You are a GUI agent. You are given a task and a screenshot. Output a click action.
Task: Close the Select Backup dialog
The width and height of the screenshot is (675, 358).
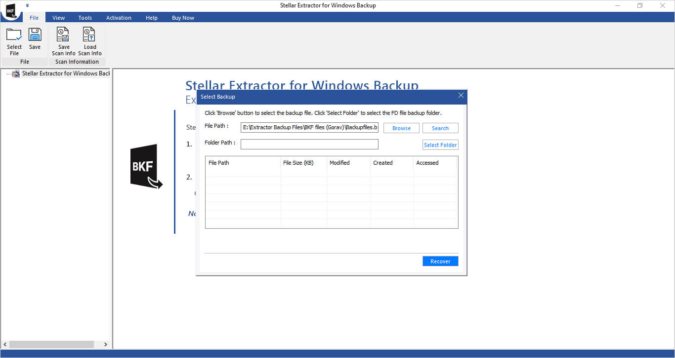click(x=461, y=96)
